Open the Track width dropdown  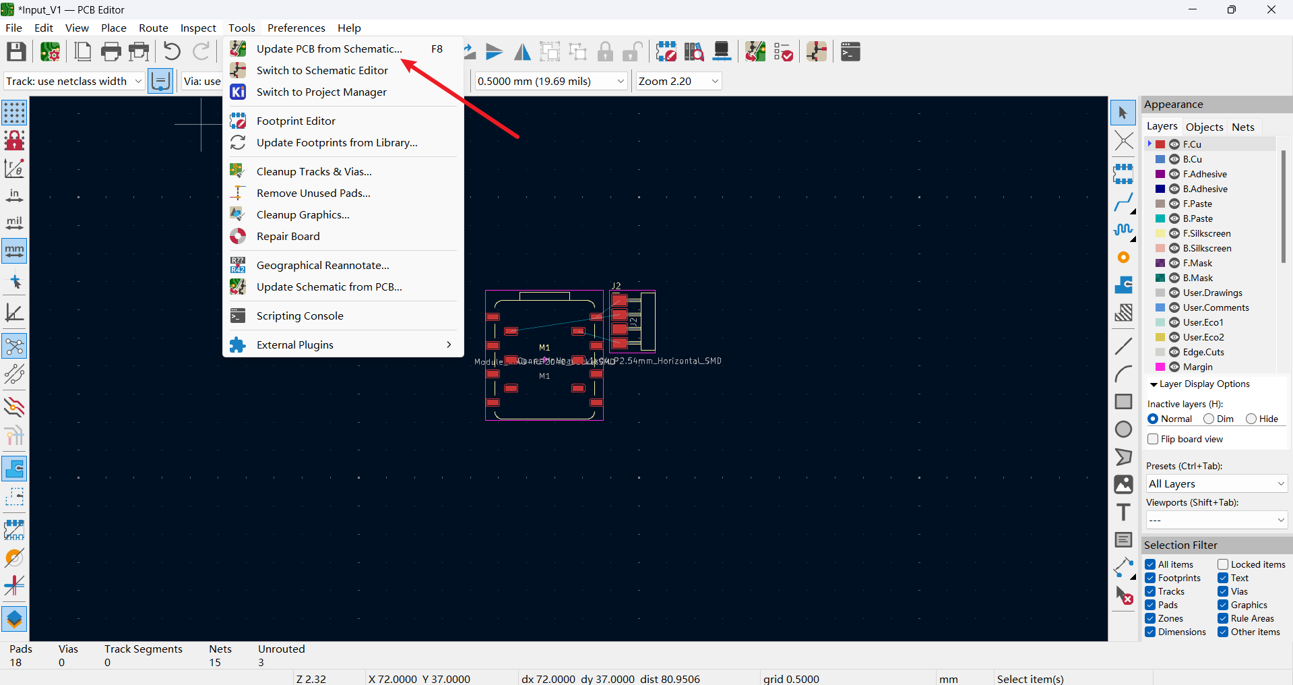coord(74,81)
